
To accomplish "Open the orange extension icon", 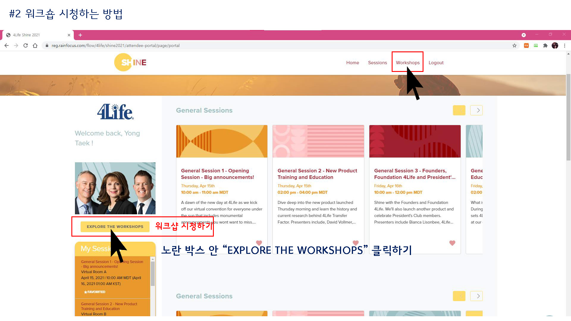I will (x=526, y=45).
